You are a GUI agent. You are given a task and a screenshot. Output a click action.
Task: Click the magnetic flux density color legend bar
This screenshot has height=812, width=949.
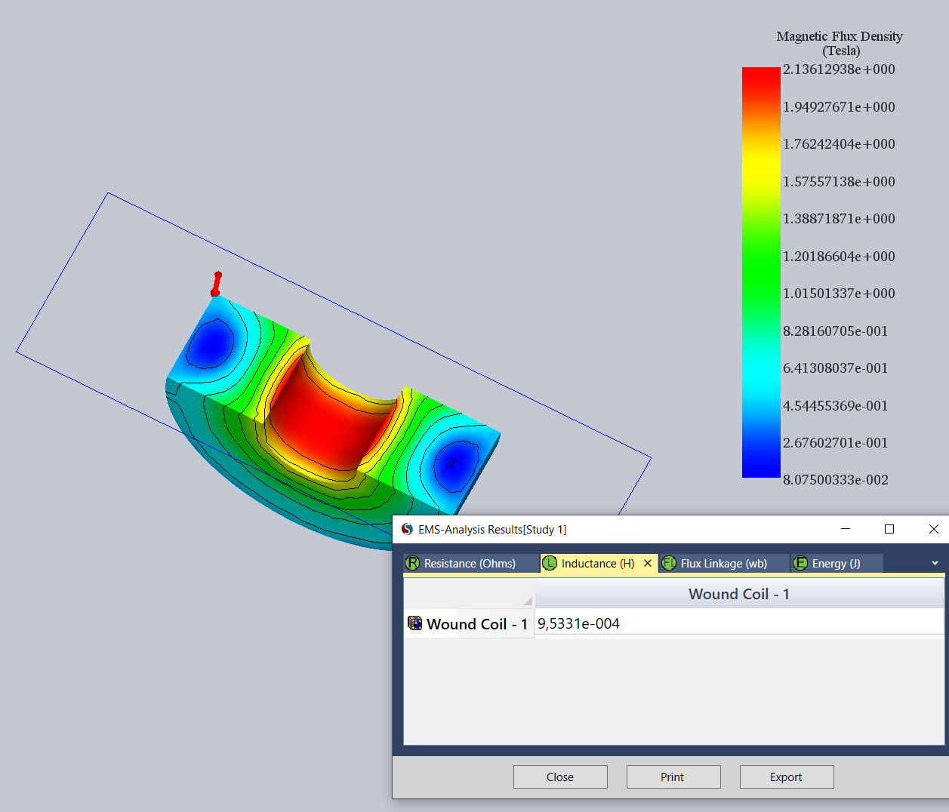pyautogui.click(x=760, y=272)
